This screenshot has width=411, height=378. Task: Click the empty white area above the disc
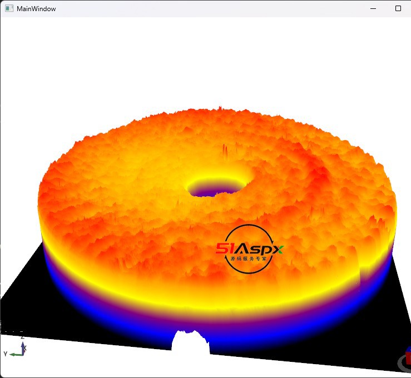point(206,61)
